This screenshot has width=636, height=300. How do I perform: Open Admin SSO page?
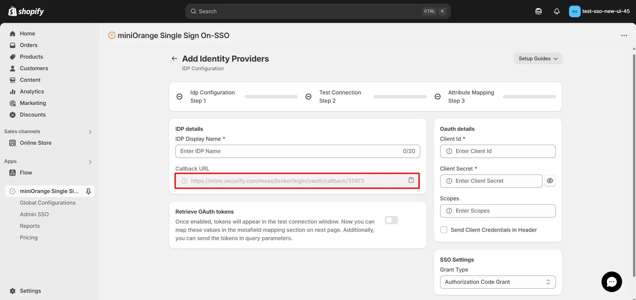point(34,214)
